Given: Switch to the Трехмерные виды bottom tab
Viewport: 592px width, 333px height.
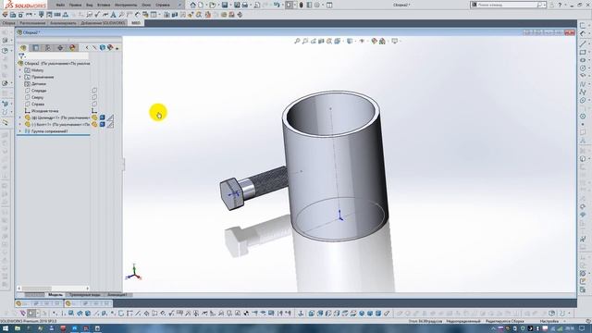Looking at the screenshot, I should coord(85,294).
